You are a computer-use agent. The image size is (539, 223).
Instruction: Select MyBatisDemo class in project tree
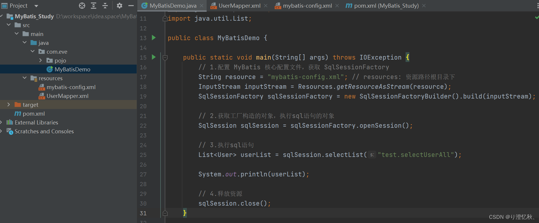(68, 69)
